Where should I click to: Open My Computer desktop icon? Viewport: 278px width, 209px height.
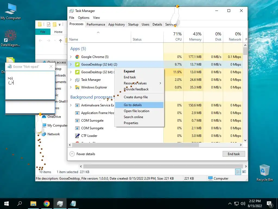[x=11, y=11]
